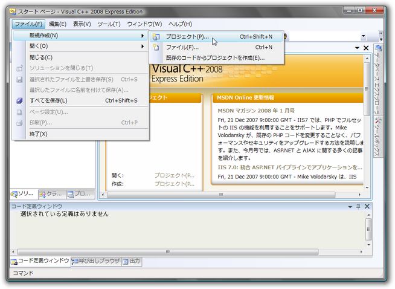Click the code definition horizontal scrollbar

(x=168, y=252)
